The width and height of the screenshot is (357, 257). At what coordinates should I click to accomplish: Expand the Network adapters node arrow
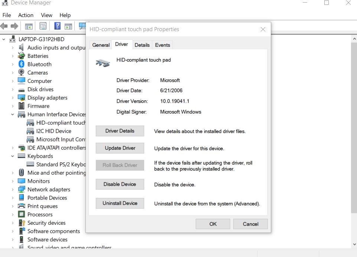tap(13, 190)
